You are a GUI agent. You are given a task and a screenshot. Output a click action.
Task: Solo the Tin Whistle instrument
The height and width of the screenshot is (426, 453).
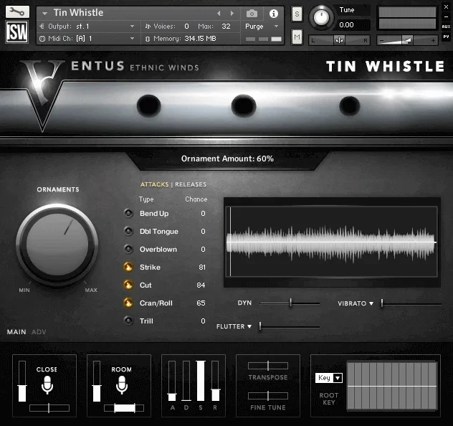pos(297,14)
